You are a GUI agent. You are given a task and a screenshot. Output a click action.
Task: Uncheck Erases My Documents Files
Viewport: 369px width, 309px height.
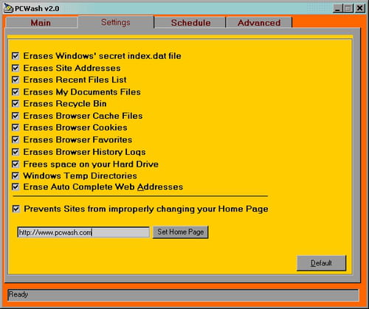point(15,92)
